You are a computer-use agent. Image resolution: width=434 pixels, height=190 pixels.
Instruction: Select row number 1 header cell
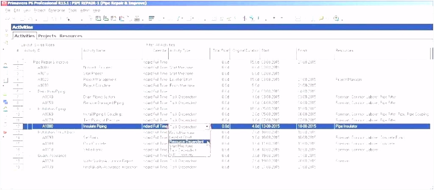click(x=18, y=62)
